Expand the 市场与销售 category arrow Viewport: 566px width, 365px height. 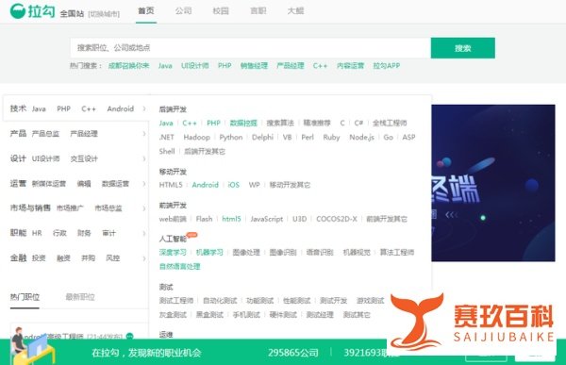(144, 208)
